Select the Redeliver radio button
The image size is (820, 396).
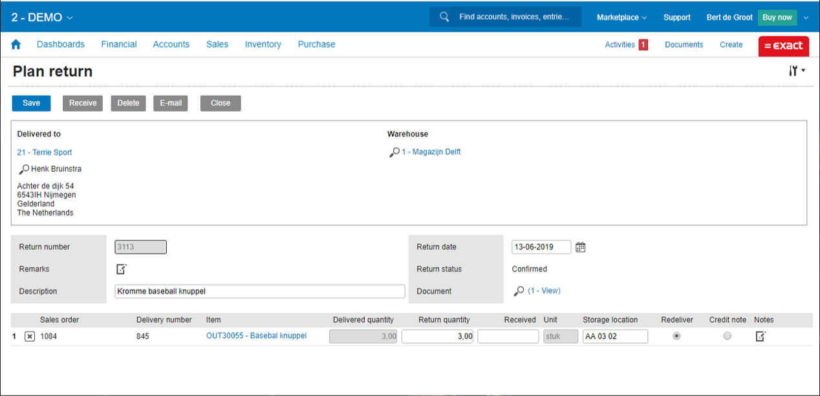676,336
